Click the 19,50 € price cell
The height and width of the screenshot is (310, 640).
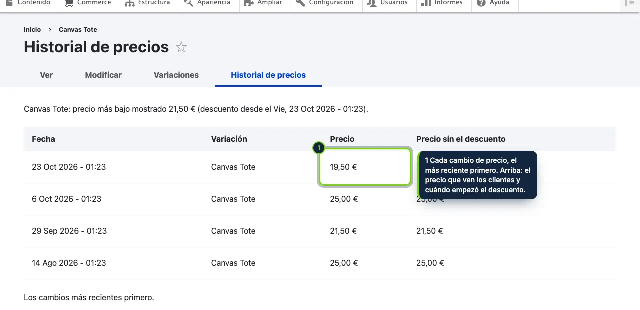365,167
